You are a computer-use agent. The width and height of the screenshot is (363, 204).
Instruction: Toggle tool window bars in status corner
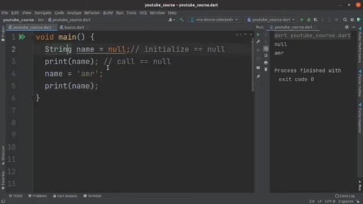[x=3, y=202]
